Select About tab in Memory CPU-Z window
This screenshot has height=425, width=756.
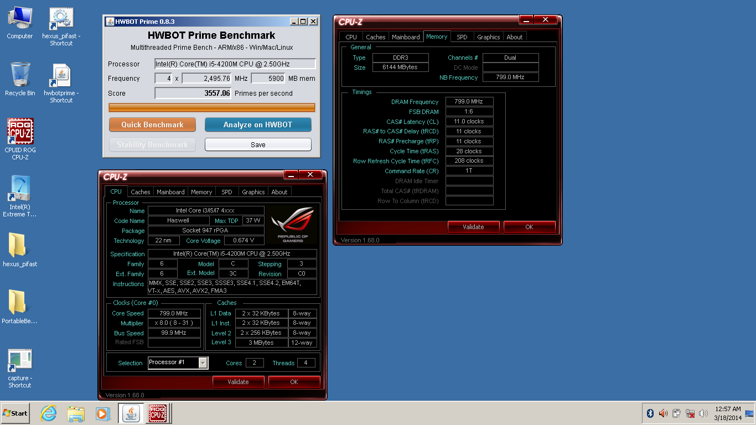[x=515, y=37]
